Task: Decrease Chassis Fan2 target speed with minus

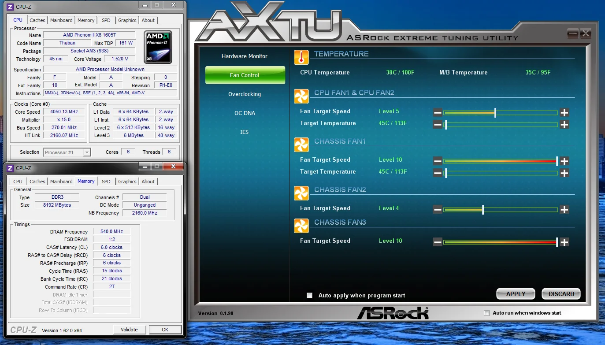Action: (x=438, y=210)
